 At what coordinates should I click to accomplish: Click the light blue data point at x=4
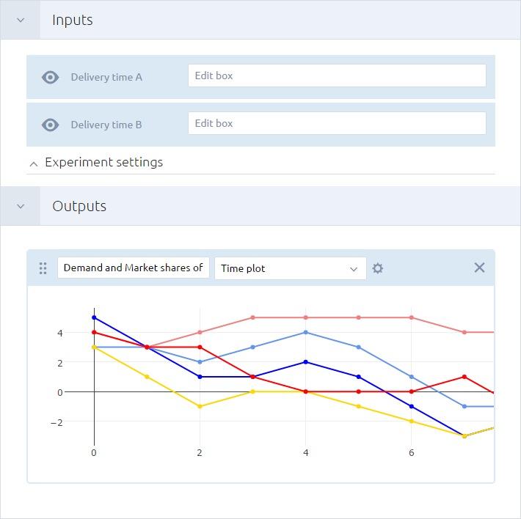click(x=306, y=332)
